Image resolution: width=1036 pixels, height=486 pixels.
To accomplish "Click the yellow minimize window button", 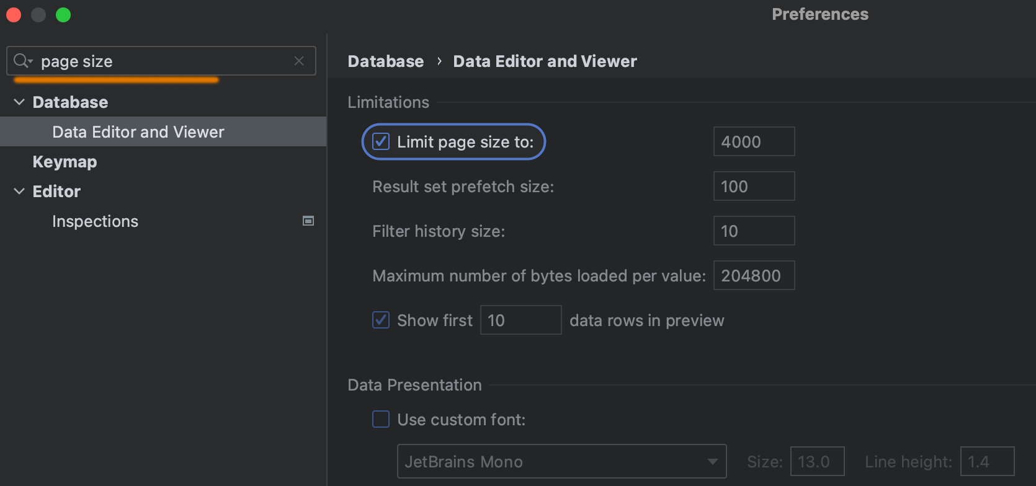I will click(x=38, y=15).
